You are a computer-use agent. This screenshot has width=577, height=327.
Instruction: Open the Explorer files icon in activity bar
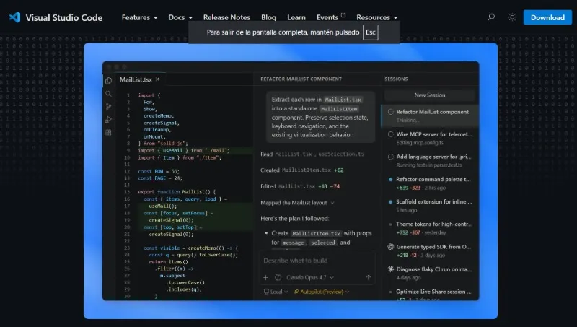pos(109,81)
